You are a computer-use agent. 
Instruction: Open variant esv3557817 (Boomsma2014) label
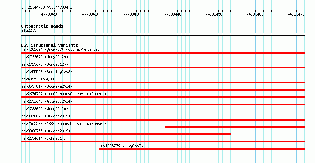click(x=47, y=86)
